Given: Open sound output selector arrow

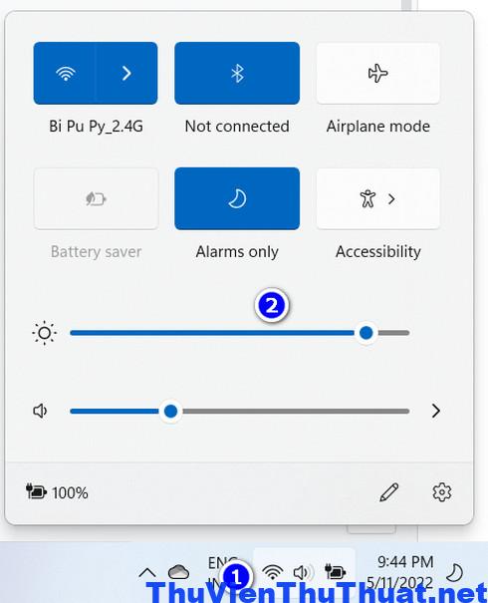Looking at the screenshot, I should [436, 411].
